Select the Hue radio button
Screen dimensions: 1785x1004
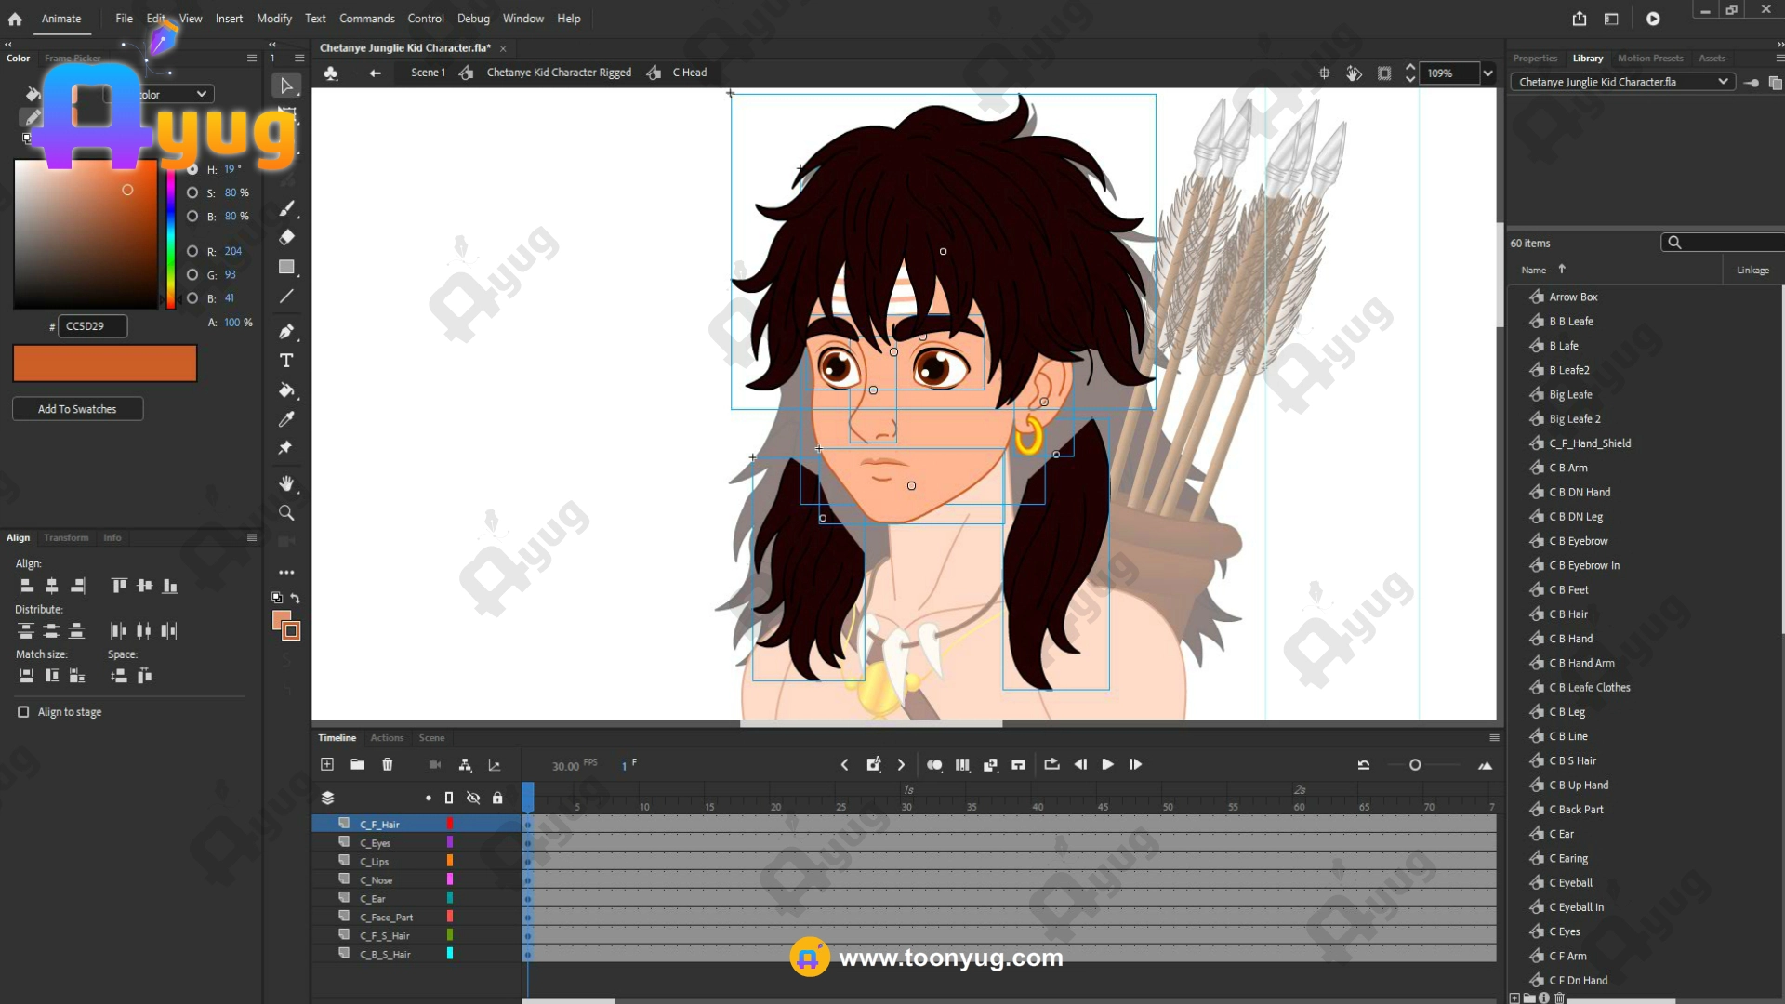click(192, 169)
